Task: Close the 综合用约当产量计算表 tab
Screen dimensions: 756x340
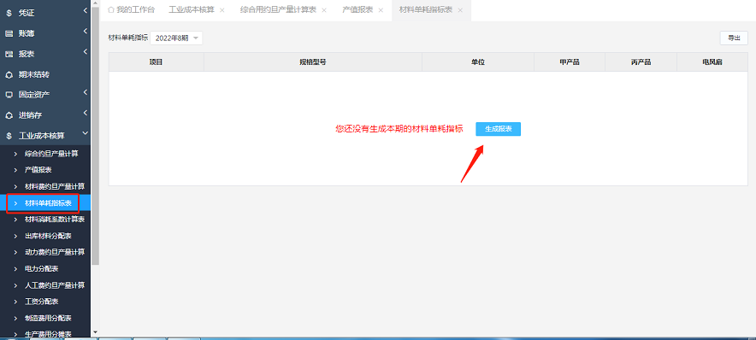Action: [x=323, y=10]
